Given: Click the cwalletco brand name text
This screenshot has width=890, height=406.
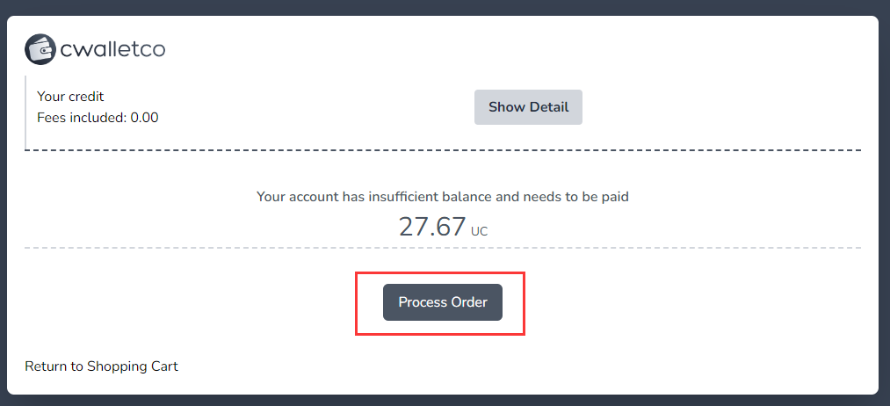Looking at the screenshot, I should coord(112,50).
